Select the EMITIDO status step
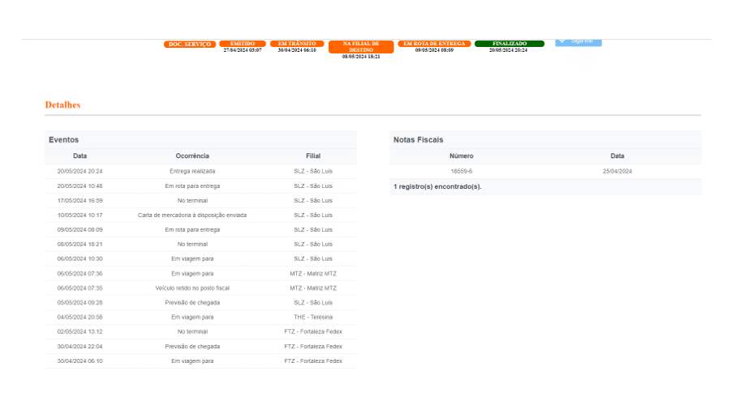 tap(243, 44)
